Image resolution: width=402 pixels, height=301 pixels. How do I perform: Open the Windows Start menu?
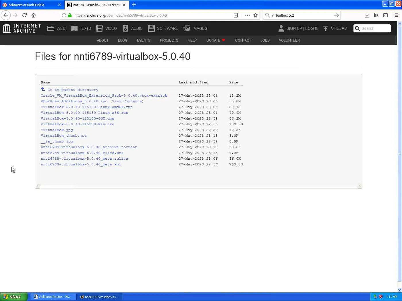[x=14, y=297]
